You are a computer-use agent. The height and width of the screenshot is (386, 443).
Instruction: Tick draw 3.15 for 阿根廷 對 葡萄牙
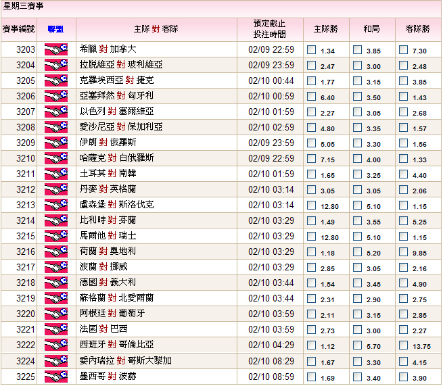pyautogui.click(x=357, y=314)
